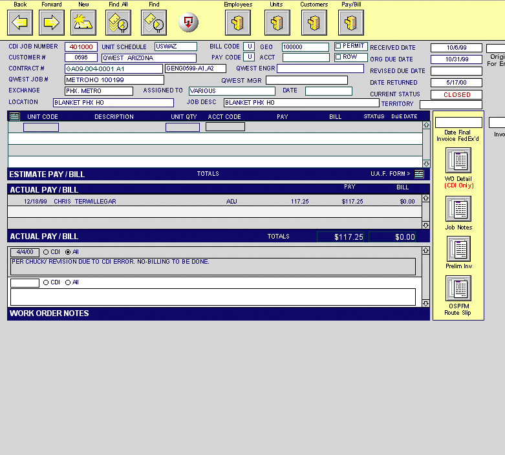Open the Units file icon
This screenshot has height=455, width=505.
(277, 23)
